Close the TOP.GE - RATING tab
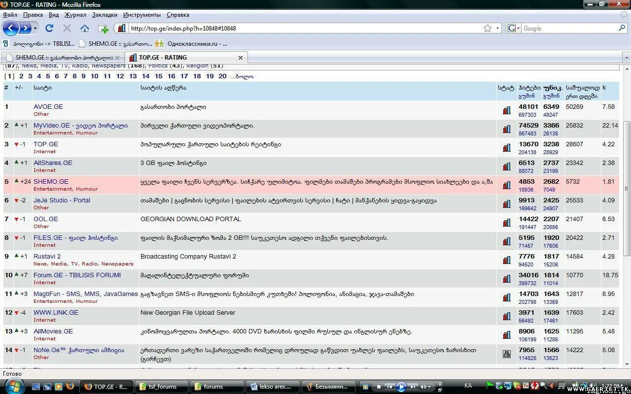 point(241,58)
